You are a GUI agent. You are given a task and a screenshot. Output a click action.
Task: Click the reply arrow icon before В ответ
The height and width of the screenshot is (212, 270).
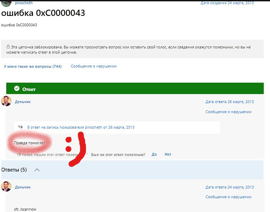point(20,127)
